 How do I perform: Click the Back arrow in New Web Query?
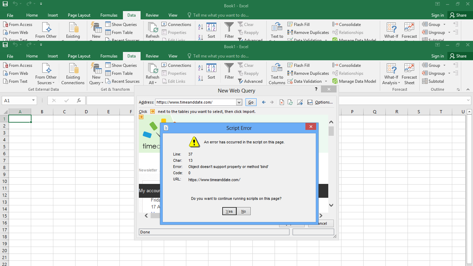264,102
